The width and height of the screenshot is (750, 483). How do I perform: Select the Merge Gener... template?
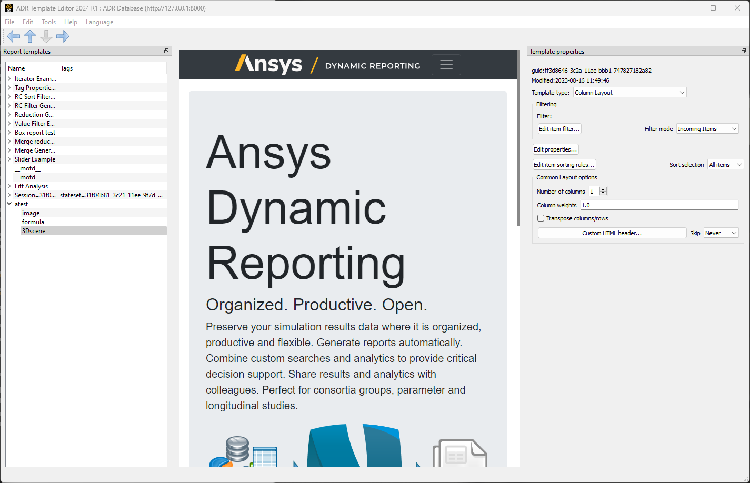pos(35,150)
